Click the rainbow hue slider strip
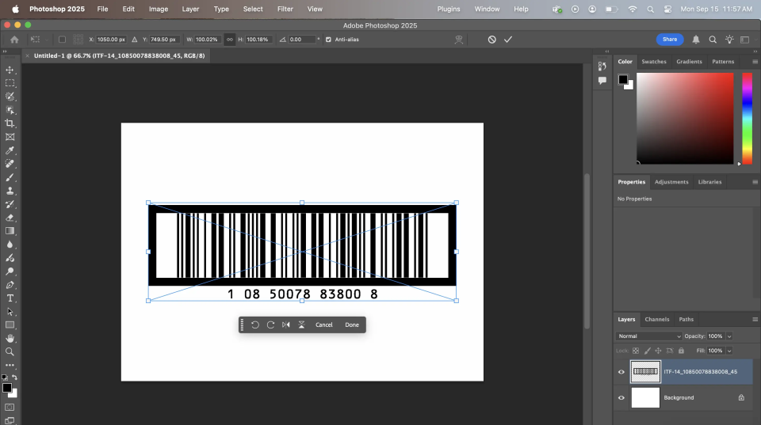761x425 pixels. 747,119
